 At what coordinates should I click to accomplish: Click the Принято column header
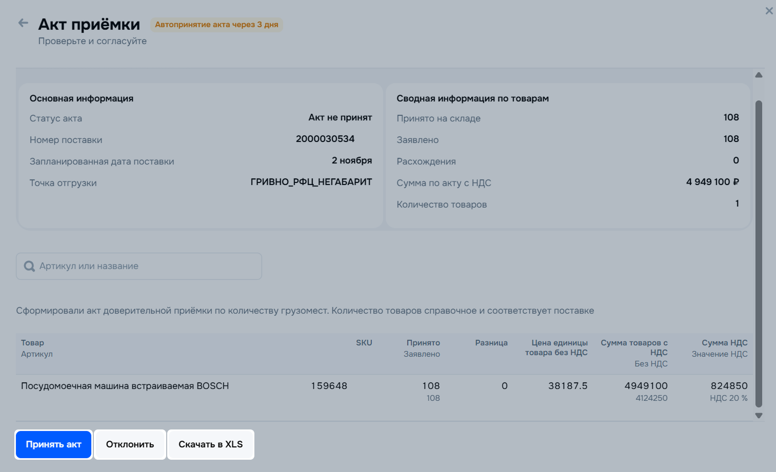click(x=423, y=343)
